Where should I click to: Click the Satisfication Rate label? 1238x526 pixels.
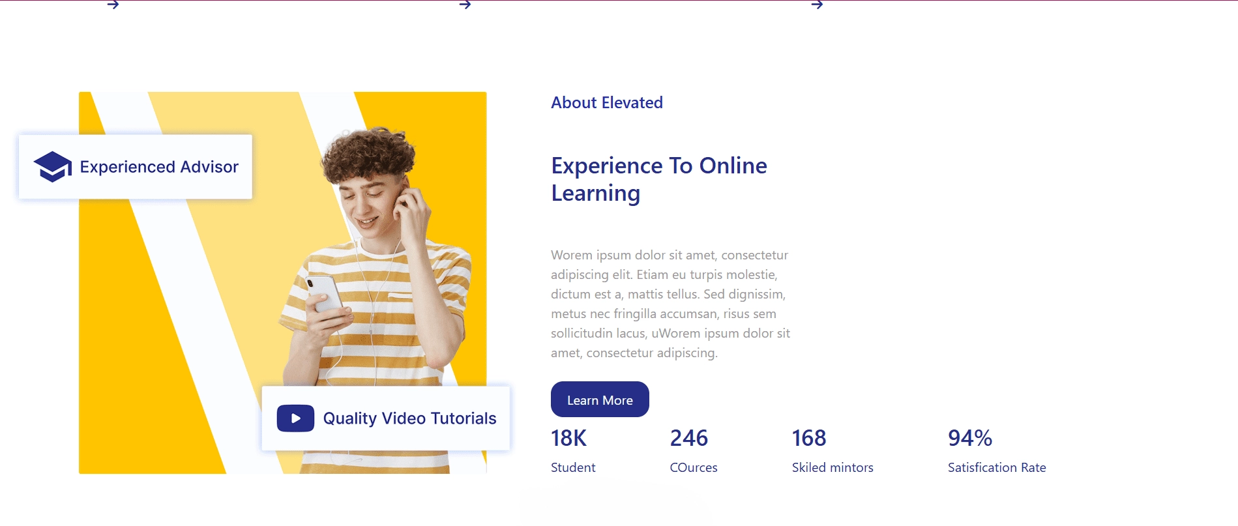996,467
